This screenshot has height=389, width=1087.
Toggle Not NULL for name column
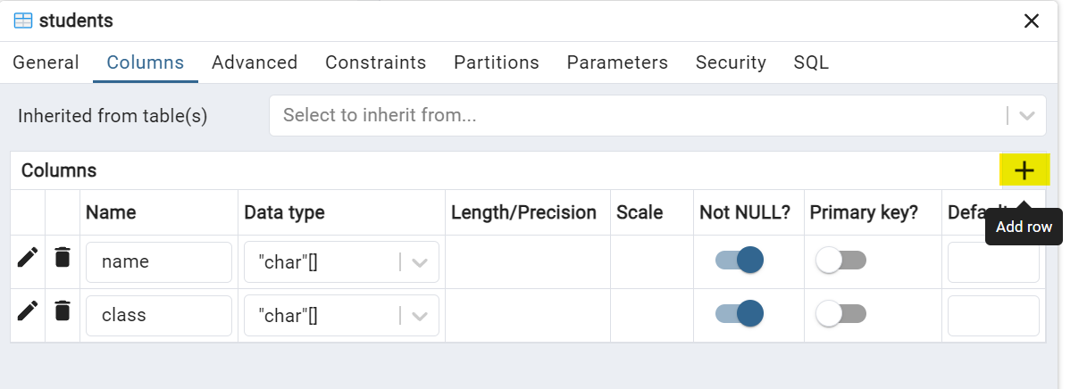(x=740, y=261)
